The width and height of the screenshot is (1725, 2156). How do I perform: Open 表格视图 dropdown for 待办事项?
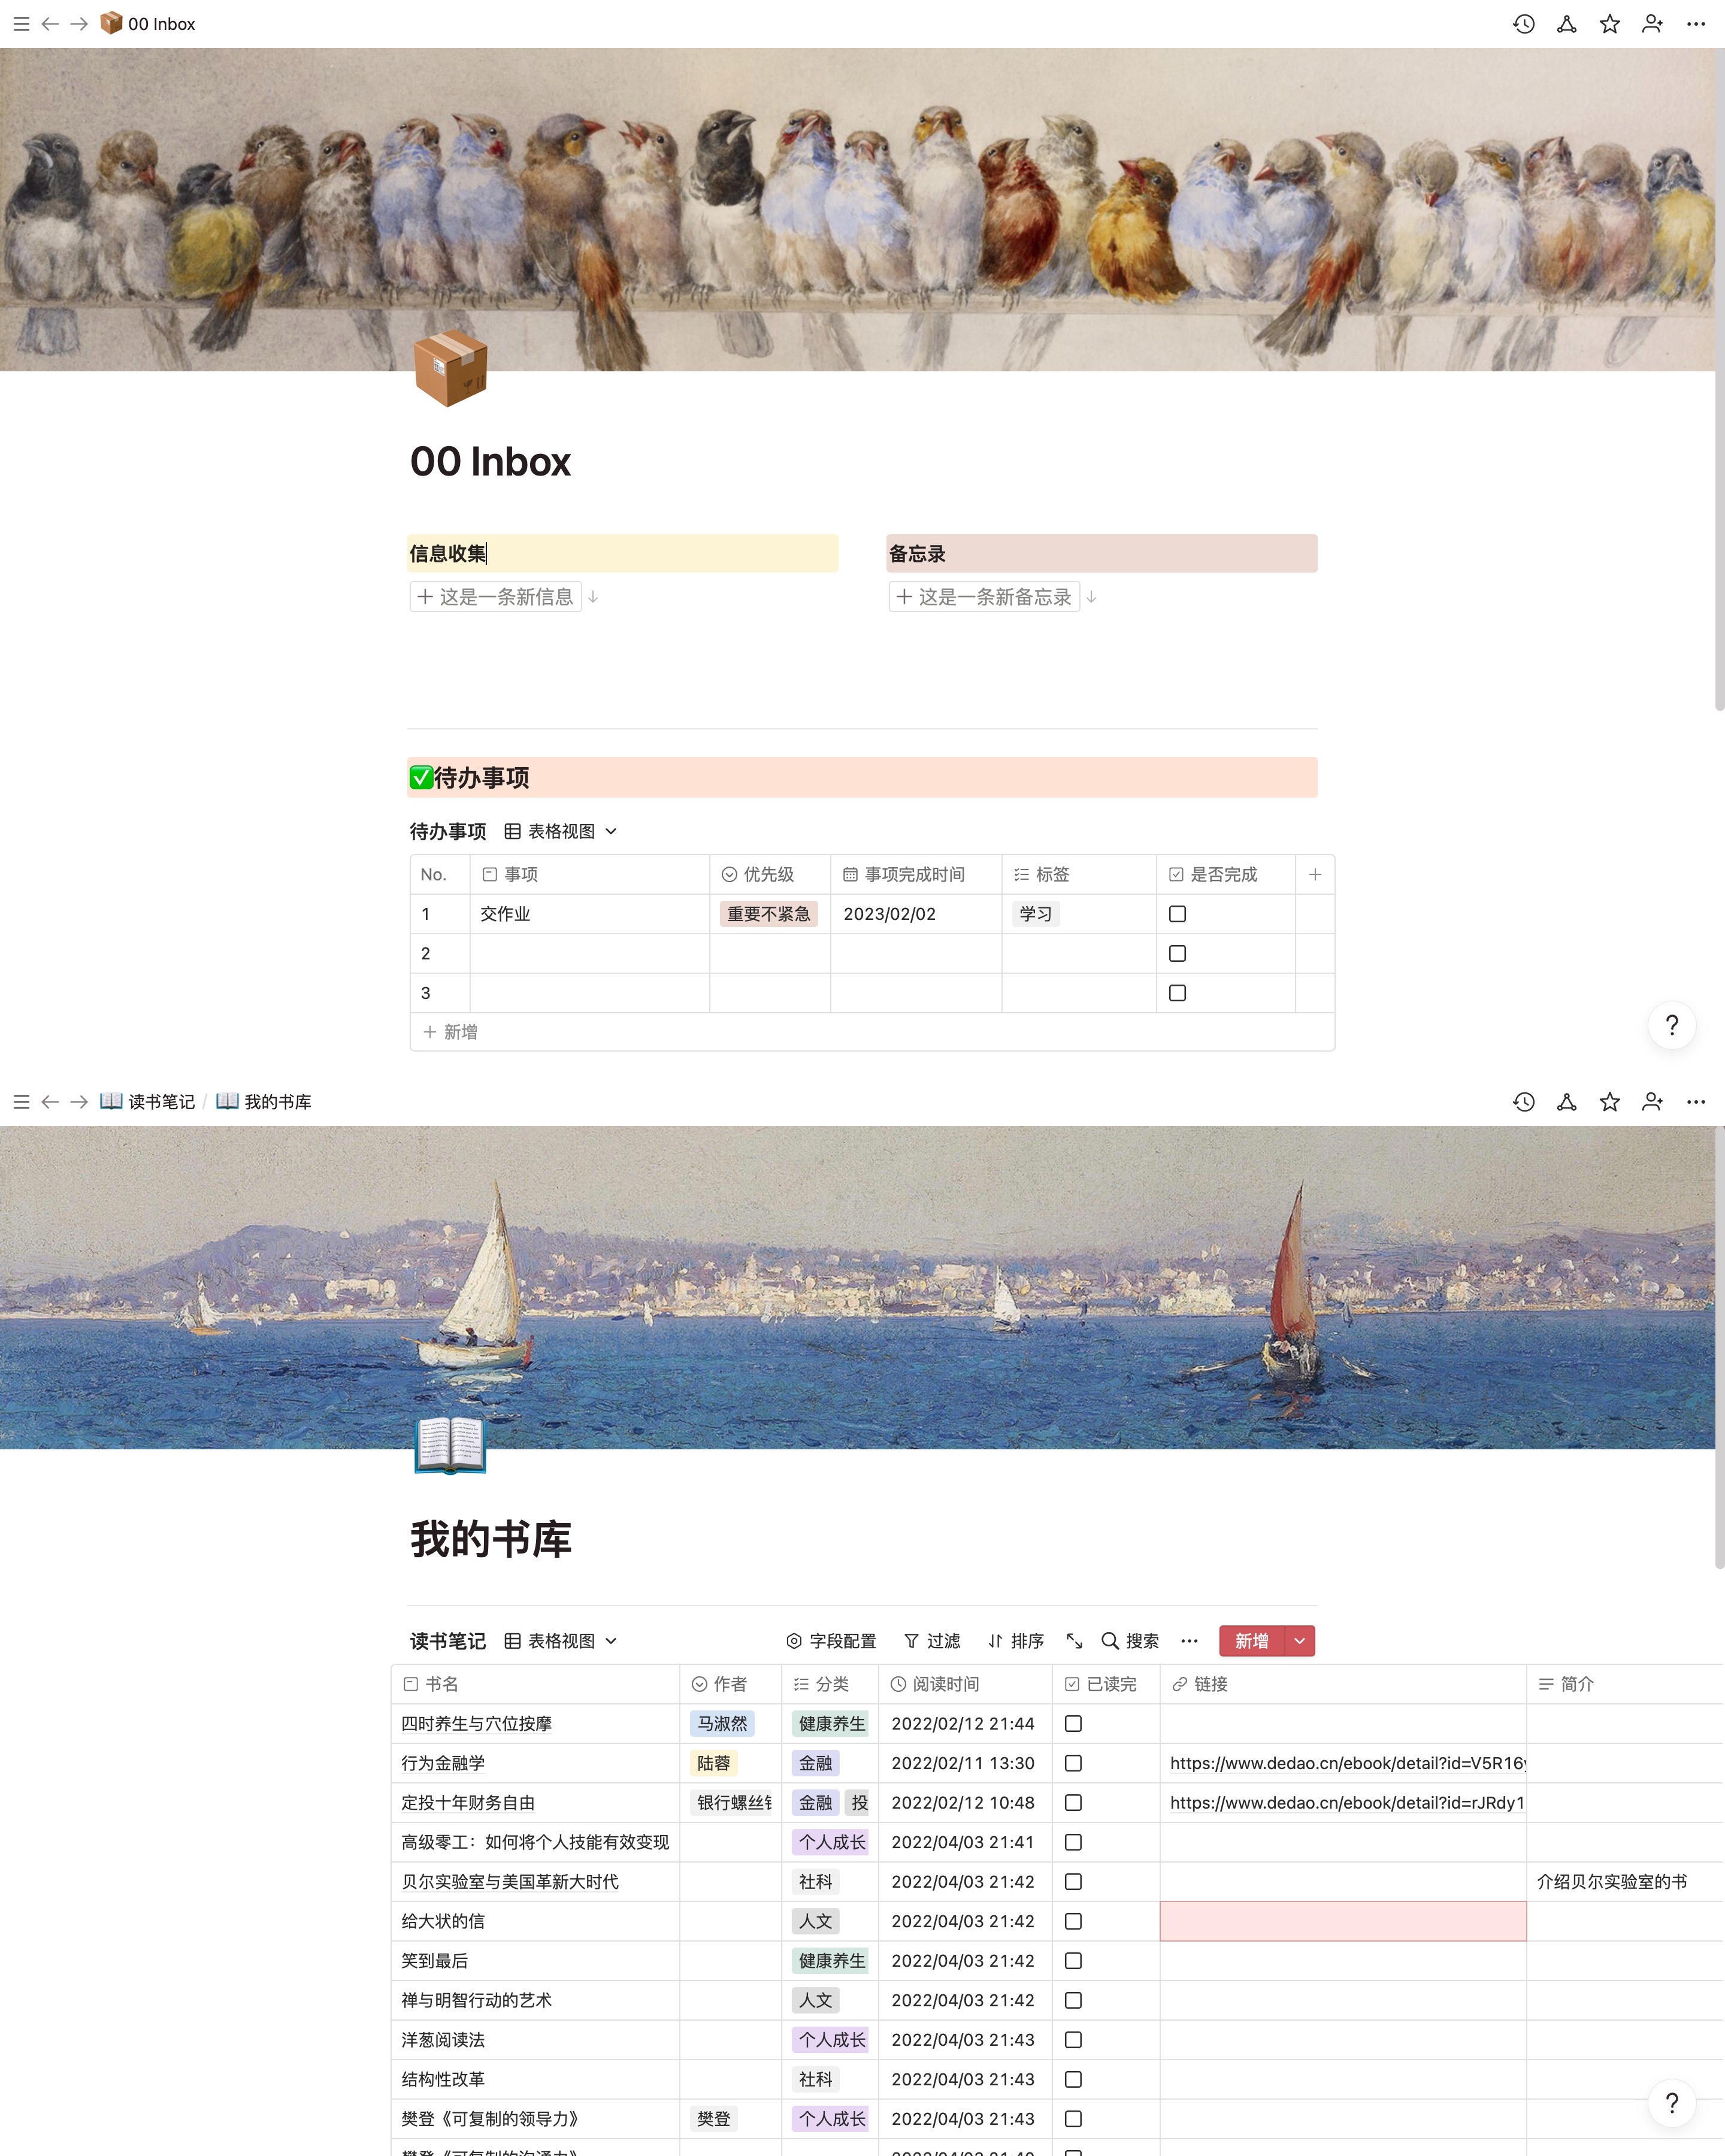click(x=561, y=832)
